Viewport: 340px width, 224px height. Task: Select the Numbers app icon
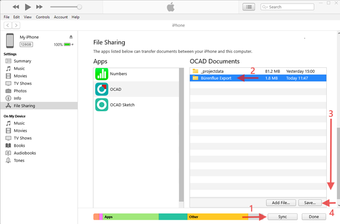pyautogui.click(x=102, y=74)
